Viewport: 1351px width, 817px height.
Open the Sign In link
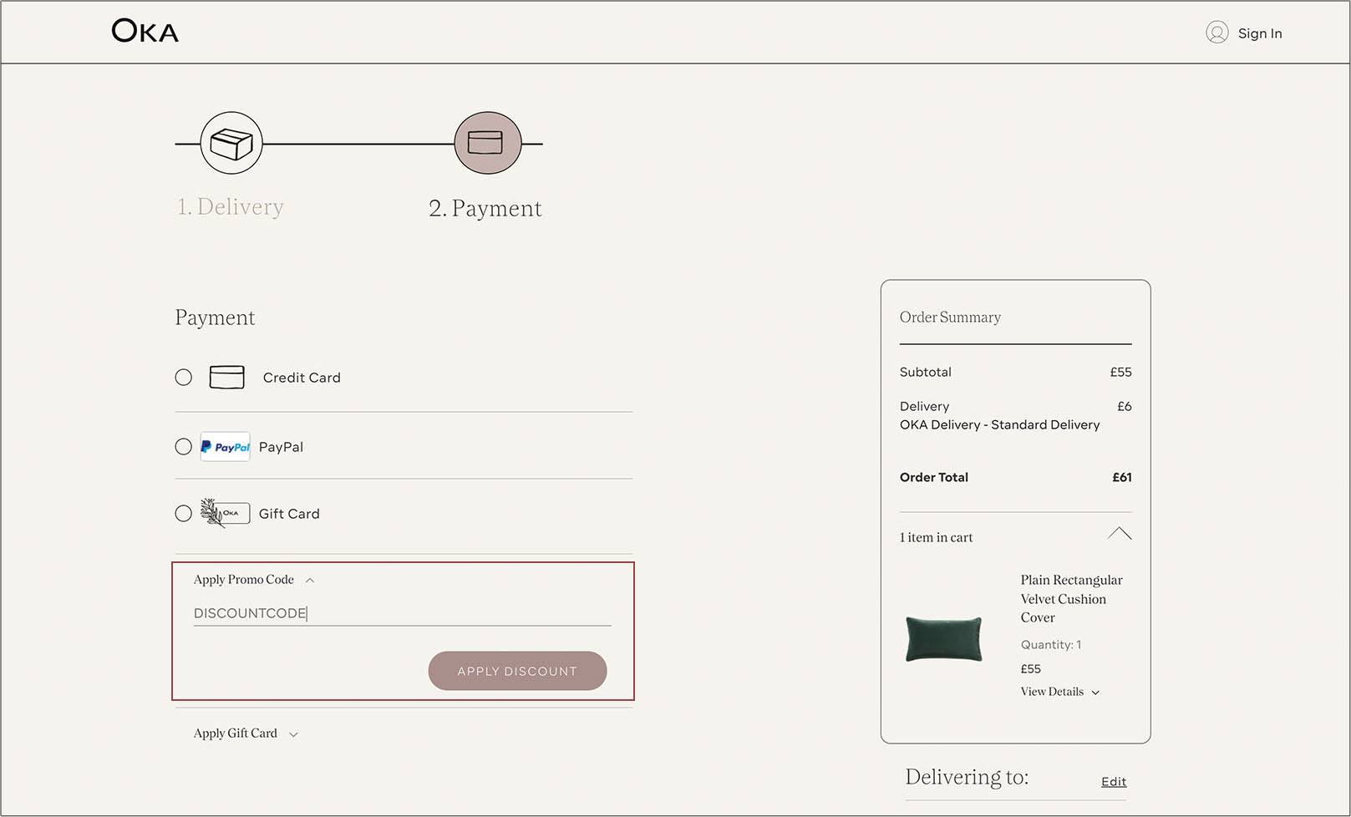[x=1259, y=33]
